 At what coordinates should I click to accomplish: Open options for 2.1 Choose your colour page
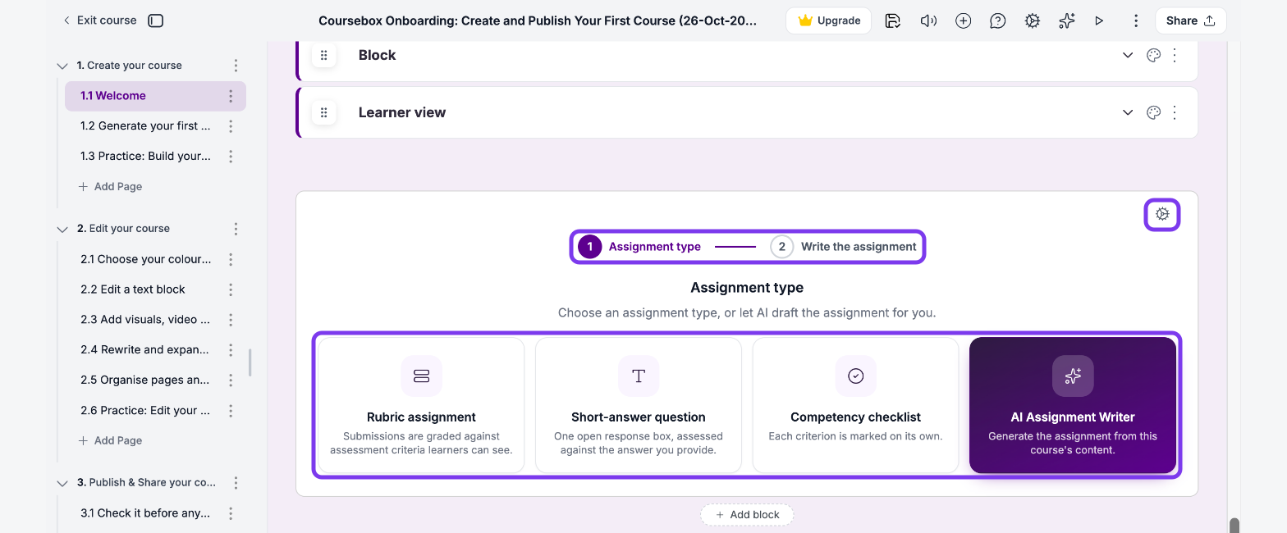point(231,259)
